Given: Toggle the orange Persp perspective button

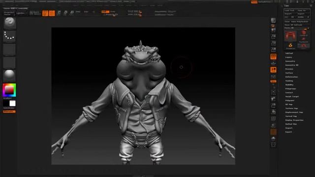Looking at the screenshot, I should (273, 57).
